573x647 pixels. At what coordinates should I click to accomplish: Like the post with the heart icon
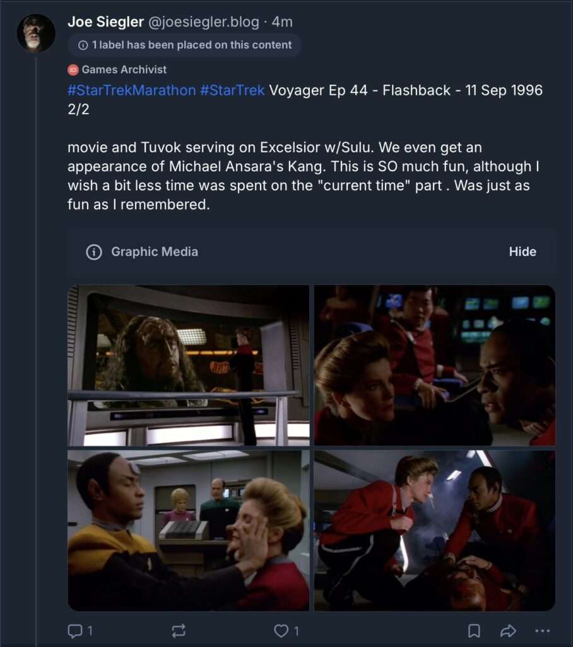click(x=281, y=631)
